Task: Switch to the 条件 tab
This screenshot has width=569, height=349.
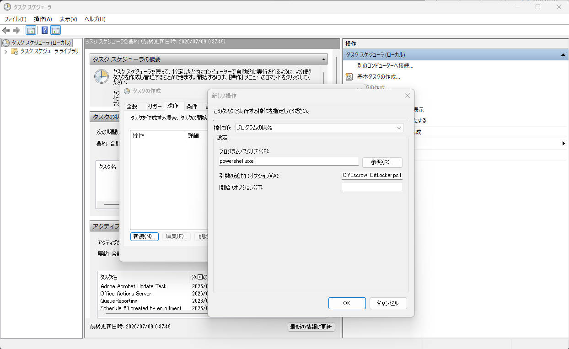Action: [x=192, y=106]
